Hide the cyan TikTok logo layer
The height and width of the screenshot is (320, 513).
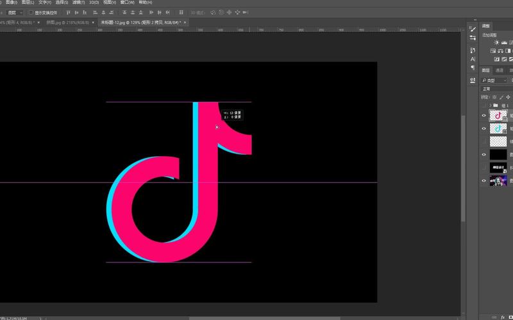click(484, 129)
